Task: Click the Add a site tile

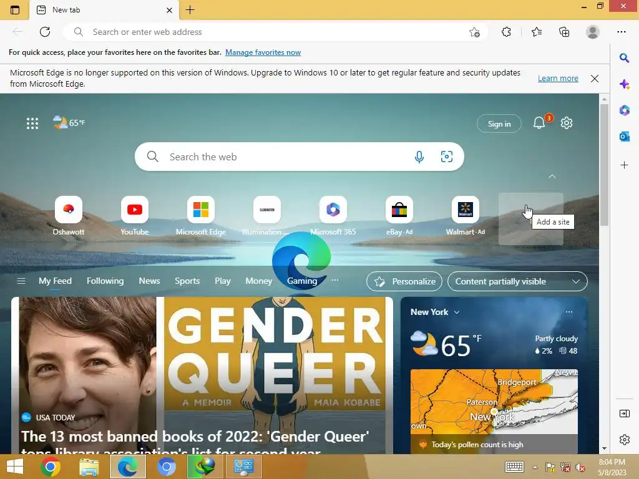Action: click(530, 219)
